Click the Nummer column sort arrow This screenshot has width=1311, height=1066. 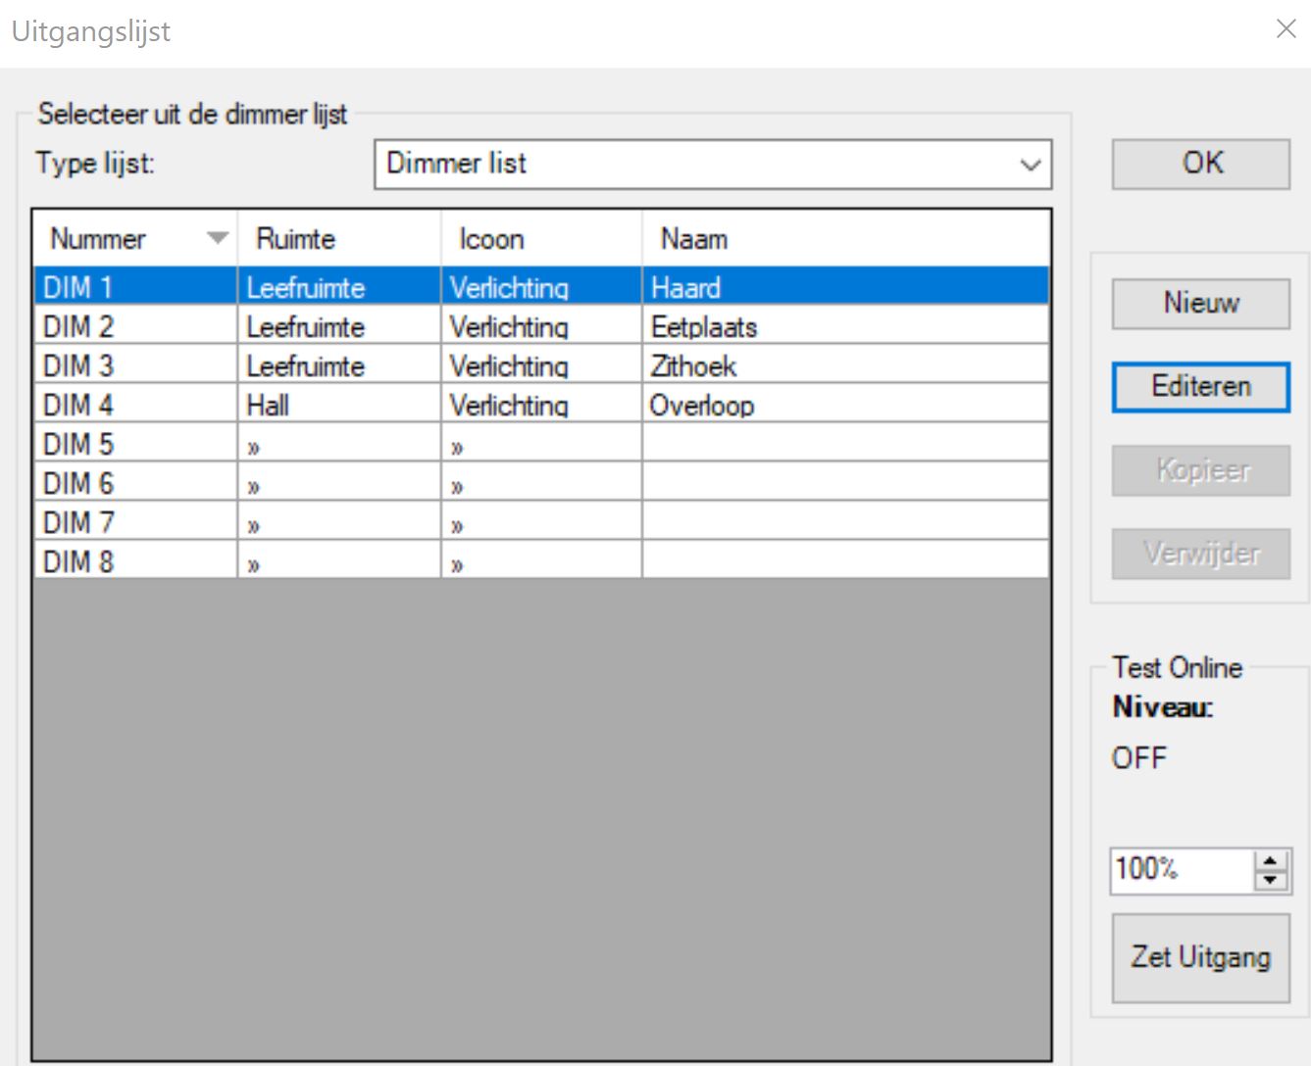218,238
